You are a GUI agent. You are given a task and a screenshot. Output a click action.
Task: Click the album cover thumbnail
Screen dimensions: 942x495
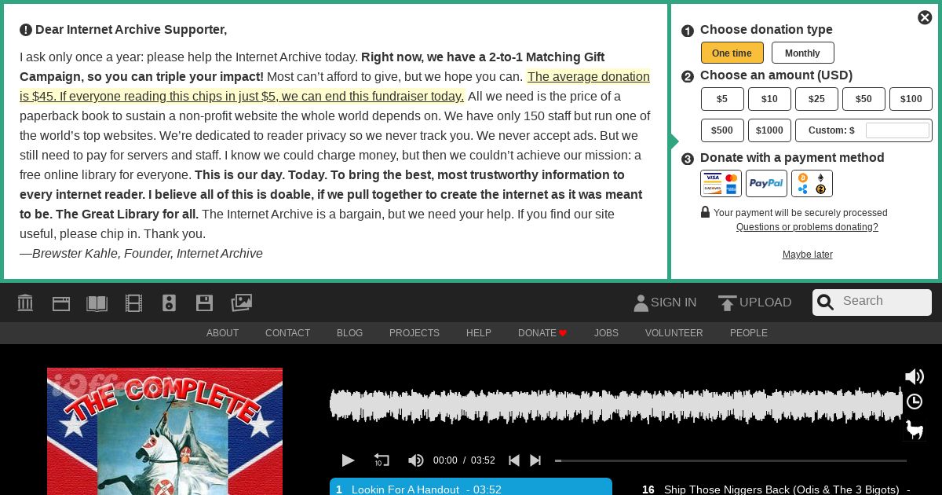coord(165,431)
